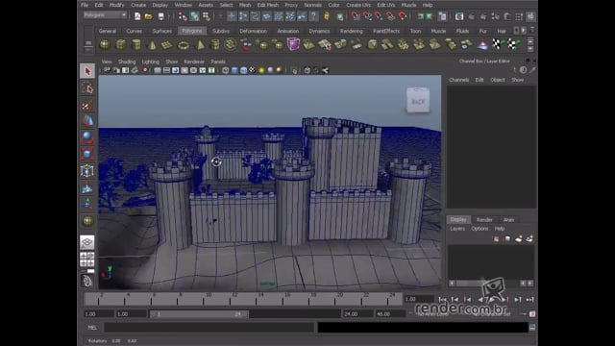Open the Show menu in the viewport panel
615x346 pixels.
[x=171, y=62]
